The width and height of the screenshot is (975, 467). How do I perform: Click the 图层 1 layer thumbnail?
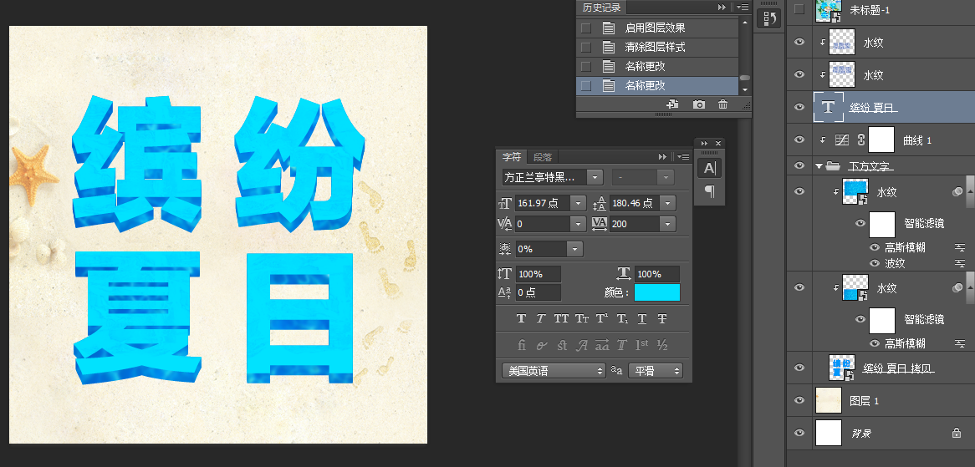829,400
